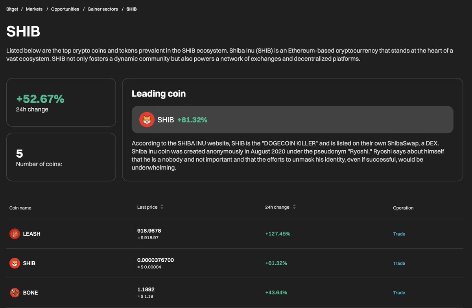Screen dimensions: 472x308
Task: Click the Operation column header
Action: coord(403,208)
